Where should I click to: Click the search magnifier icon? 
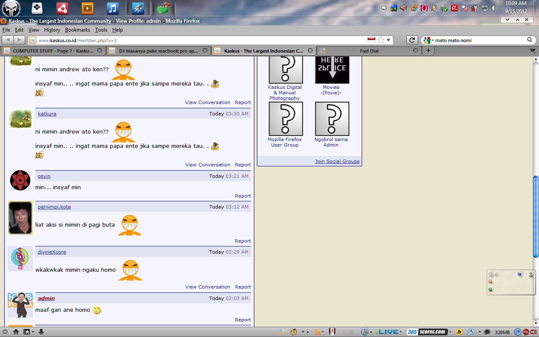pyautogui.click(x=530, y=40)
